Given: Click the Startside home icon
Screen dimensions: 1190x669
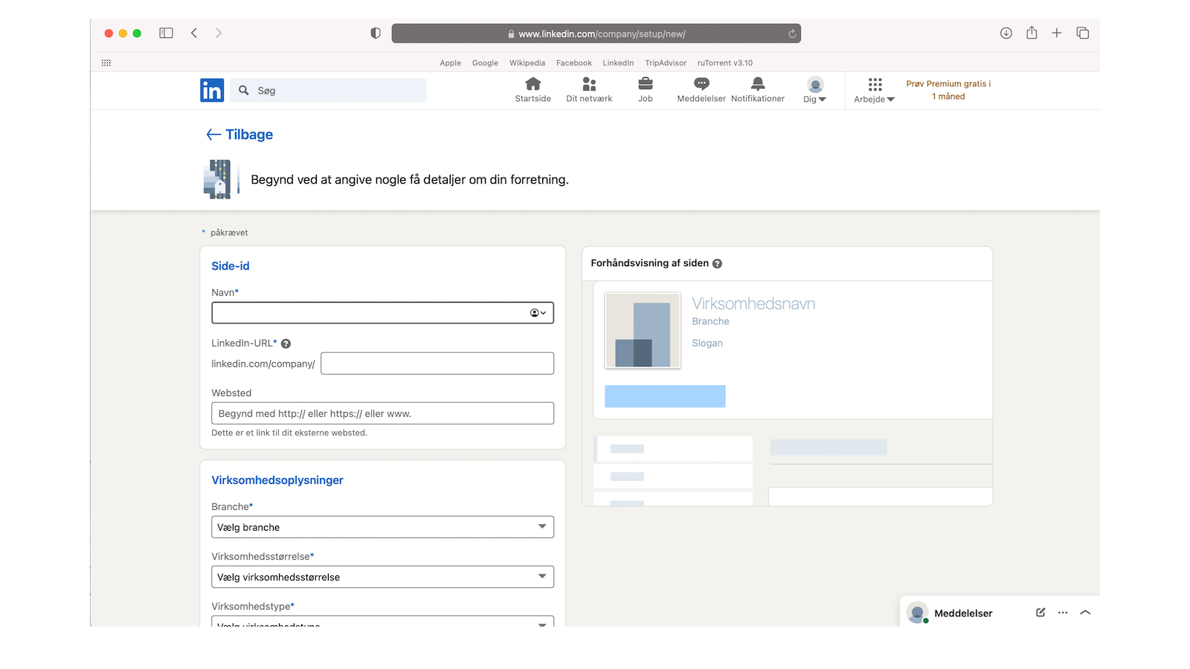Looking at the screenshot, I should [x=533, y=85].
